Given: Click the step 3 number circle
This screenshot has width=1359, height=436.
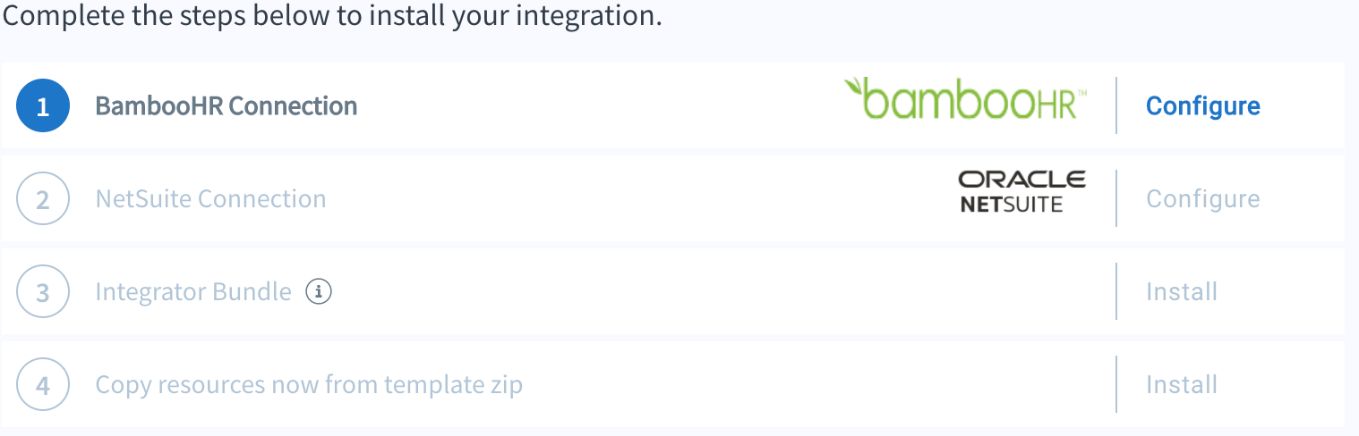Looking at the screenshot, I should 43,291.
